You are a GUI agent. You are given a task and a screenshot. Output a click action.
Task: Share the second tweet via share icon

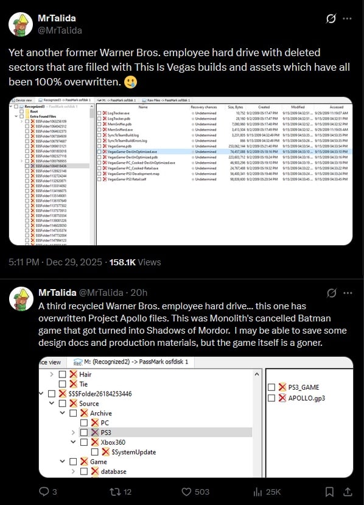point(348,492)
